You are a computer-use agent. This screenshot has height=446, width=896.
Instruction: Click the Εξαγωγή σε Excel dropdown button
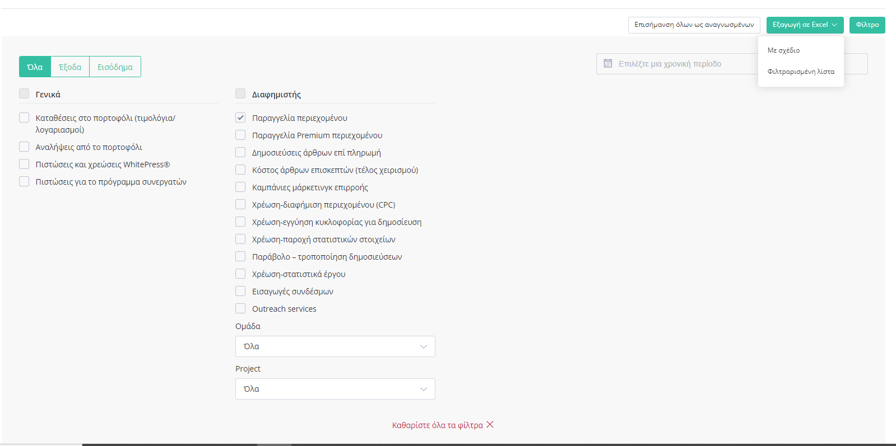pos(805,25)
